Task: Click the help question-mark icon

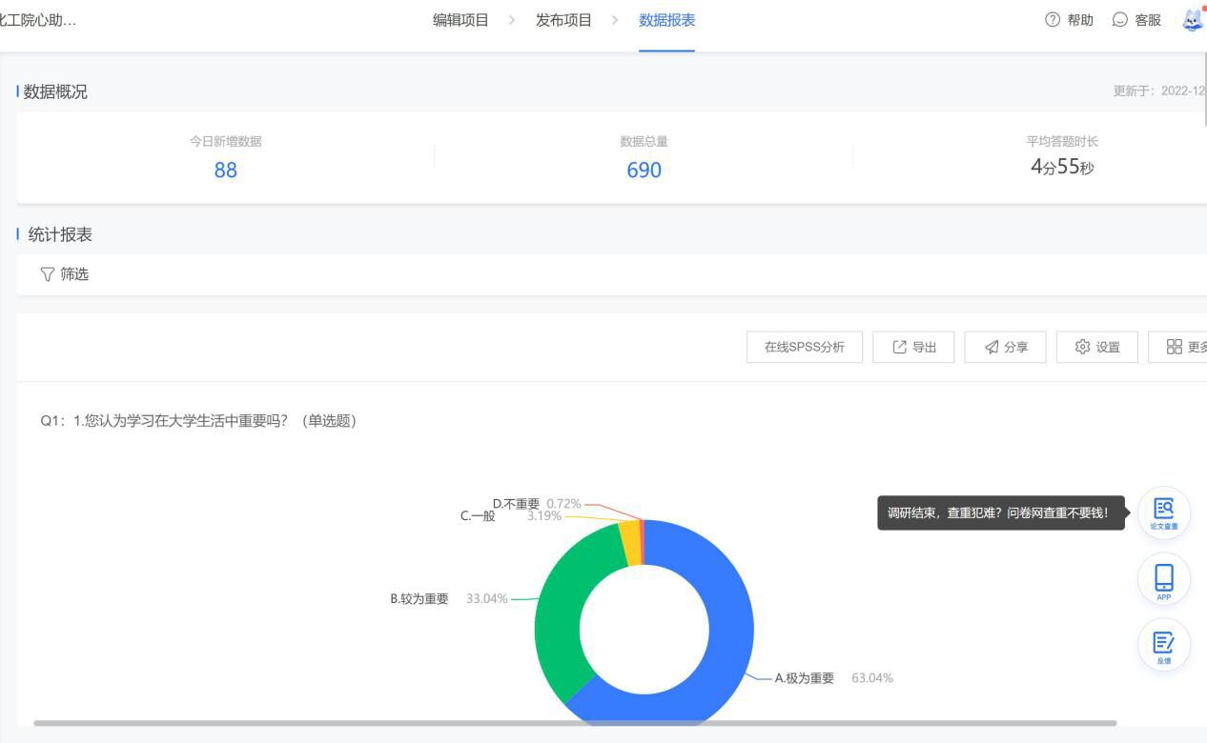Action: (x=1053, y=20)
